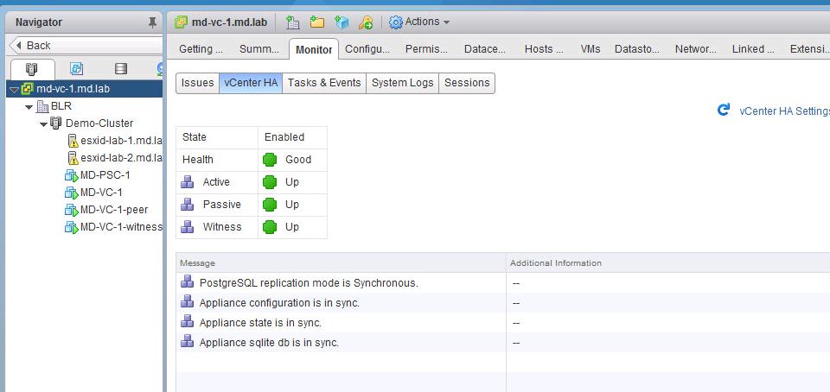Click the green status icon for Passive
The width and height of the screenshot is (830, 392).
[270, 205]
